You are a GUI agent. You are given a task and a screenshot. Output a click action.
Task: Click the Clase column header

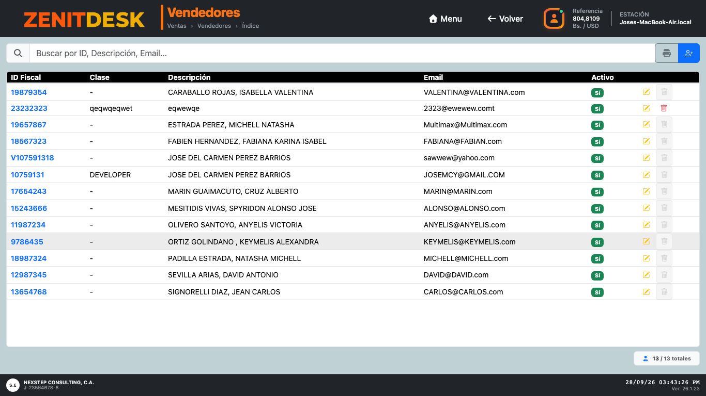click(100, 77)
